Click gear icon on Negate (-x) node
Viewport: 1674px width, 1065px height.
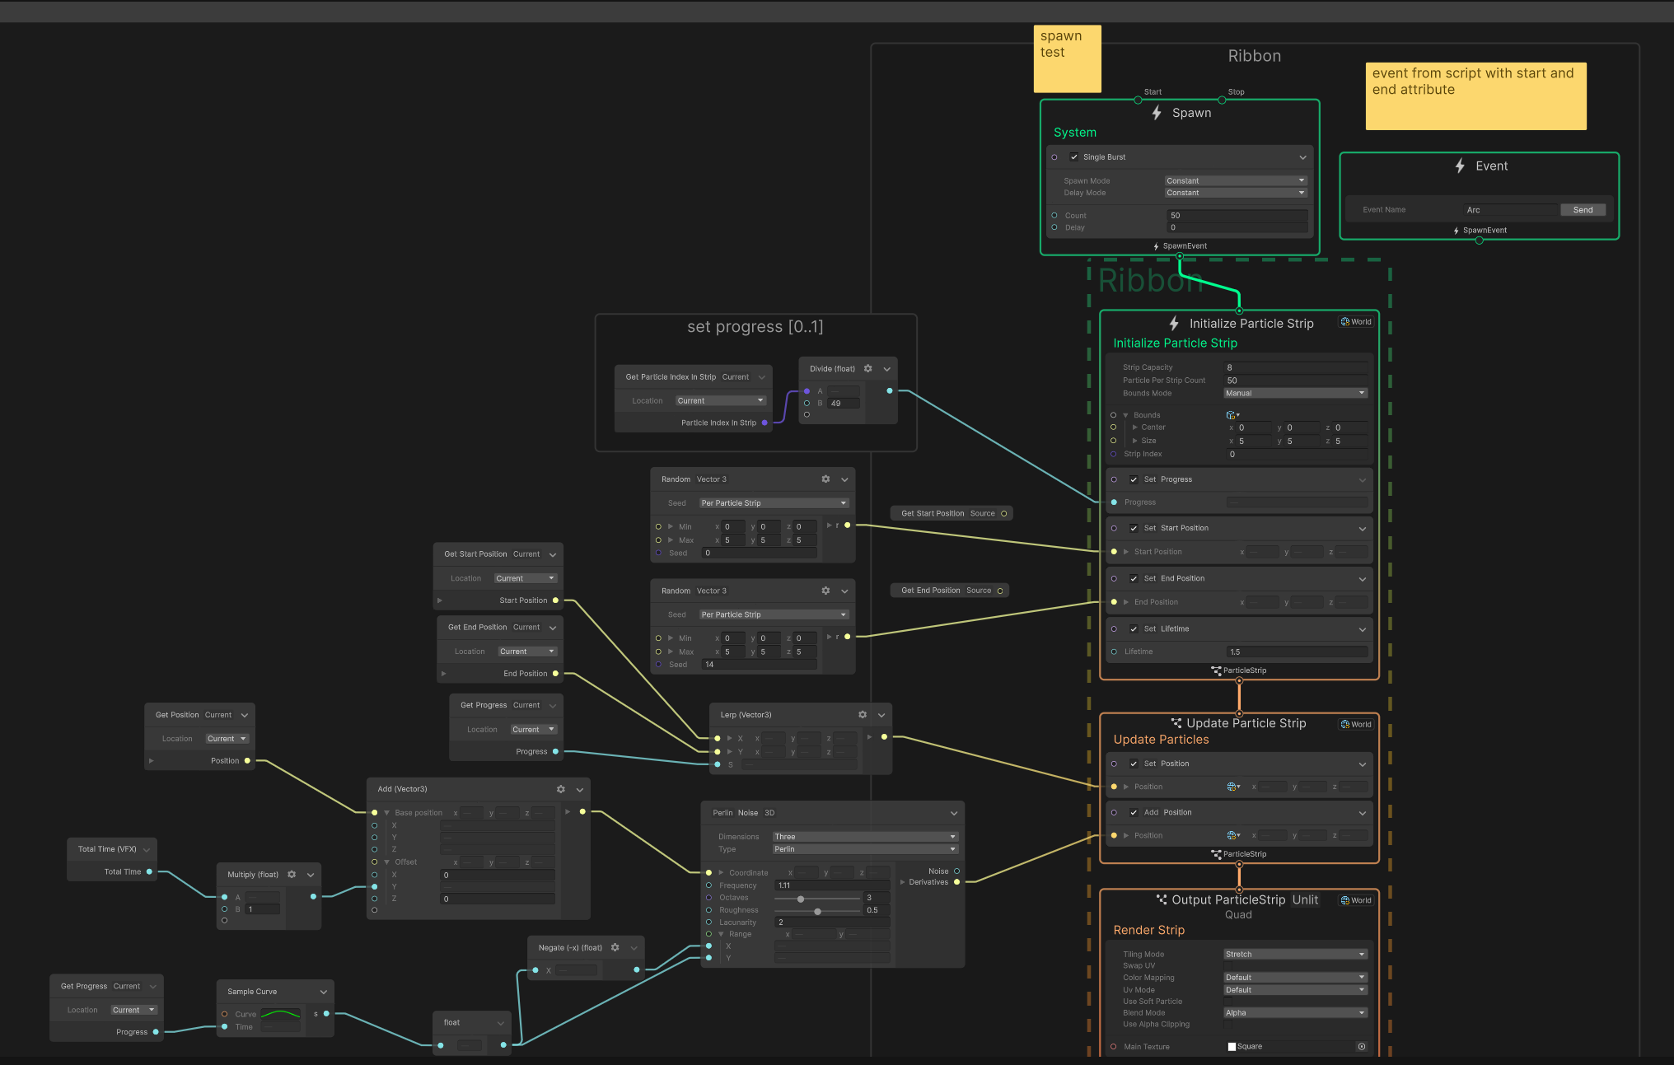(615, 948)
